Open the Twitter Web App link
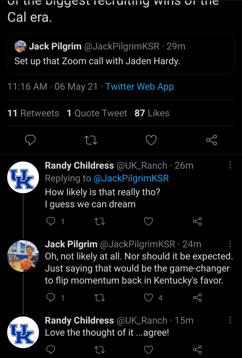This screenshot has width=242, height=358. pyautogui.click(x=140, y=86)
